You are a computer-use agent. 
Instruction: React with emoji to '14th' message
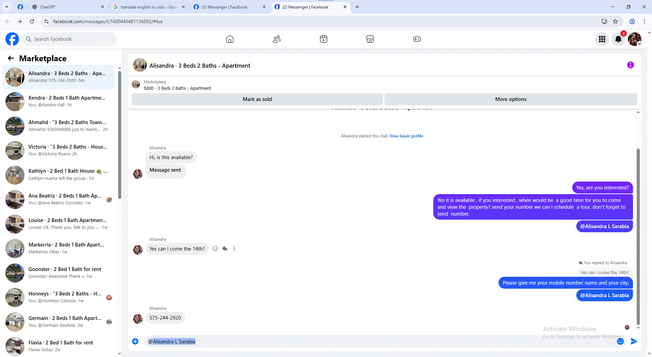215,249
